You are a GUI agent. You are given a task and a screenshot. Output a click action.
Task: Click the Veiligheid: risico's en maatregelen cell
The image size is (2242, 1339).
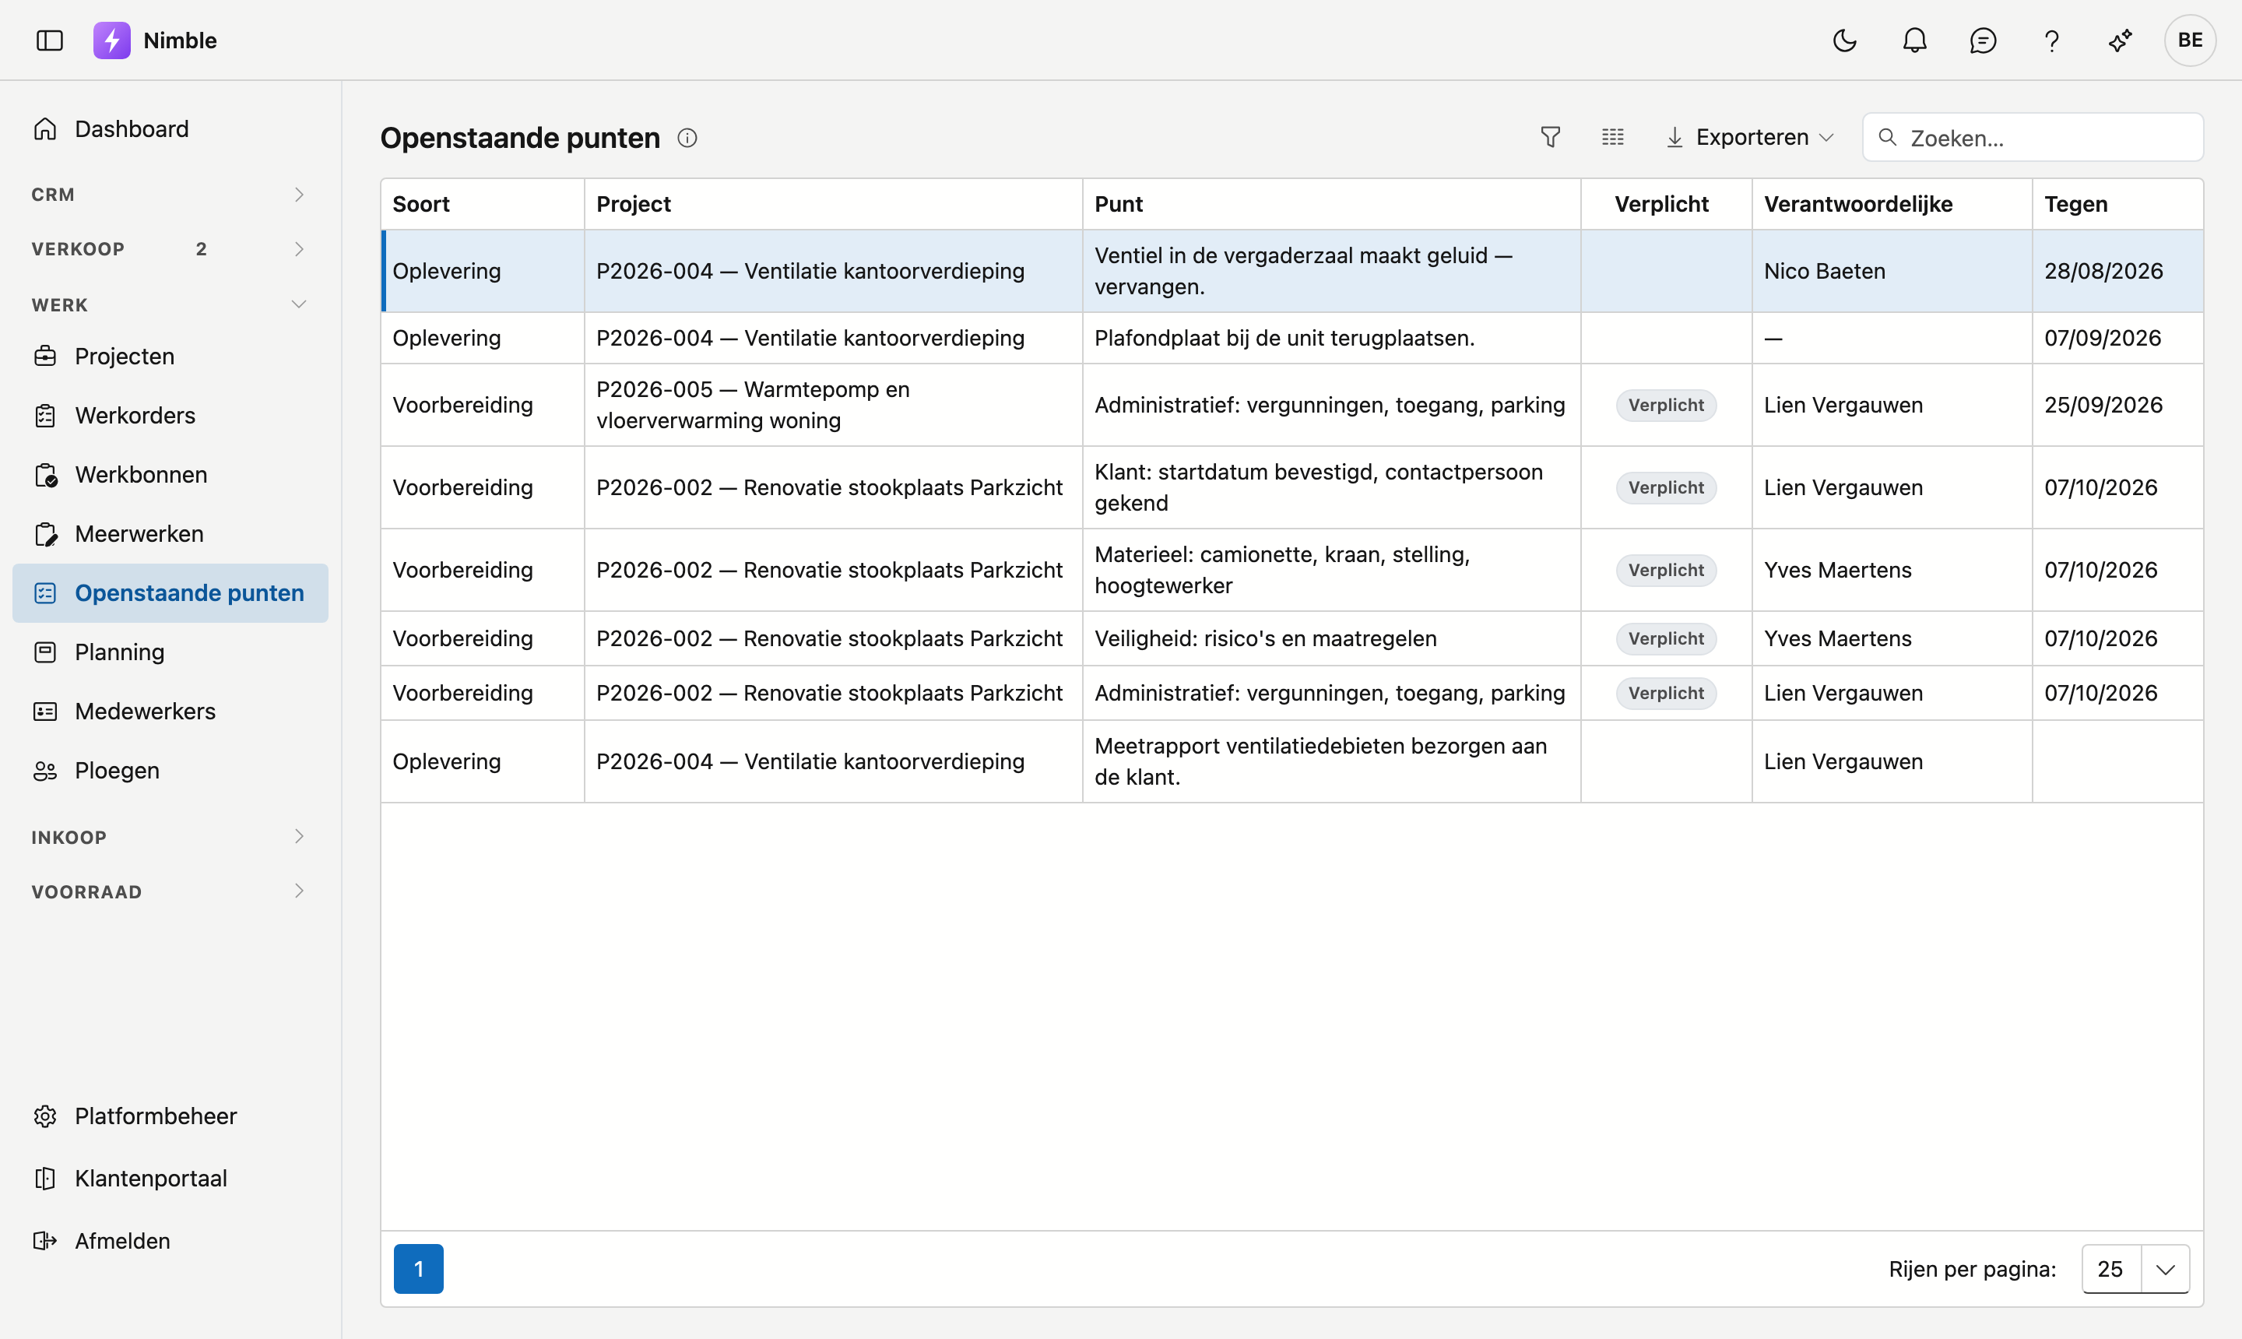pos(1332,639)
